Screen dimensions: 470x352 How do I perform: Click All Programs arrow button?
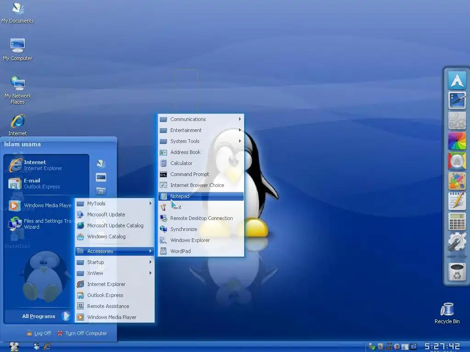(66, 316)
